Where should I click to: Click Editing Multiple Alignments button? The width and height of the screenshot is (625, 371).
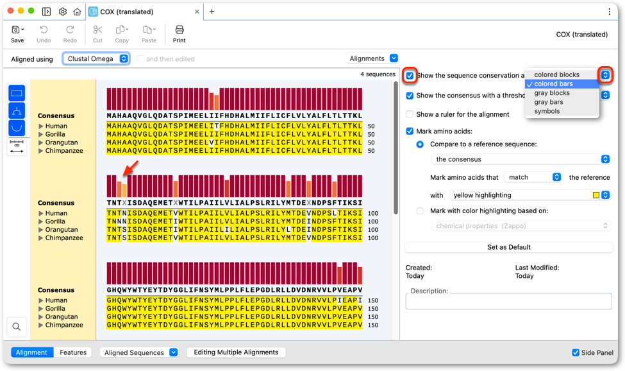(236, 352)
